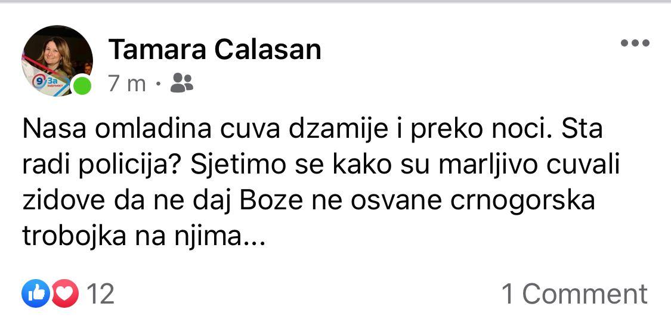Viewport: 671px width, 331px height.
Task: Click the friends audience privacy icon
Action: [x=181, y=82]
